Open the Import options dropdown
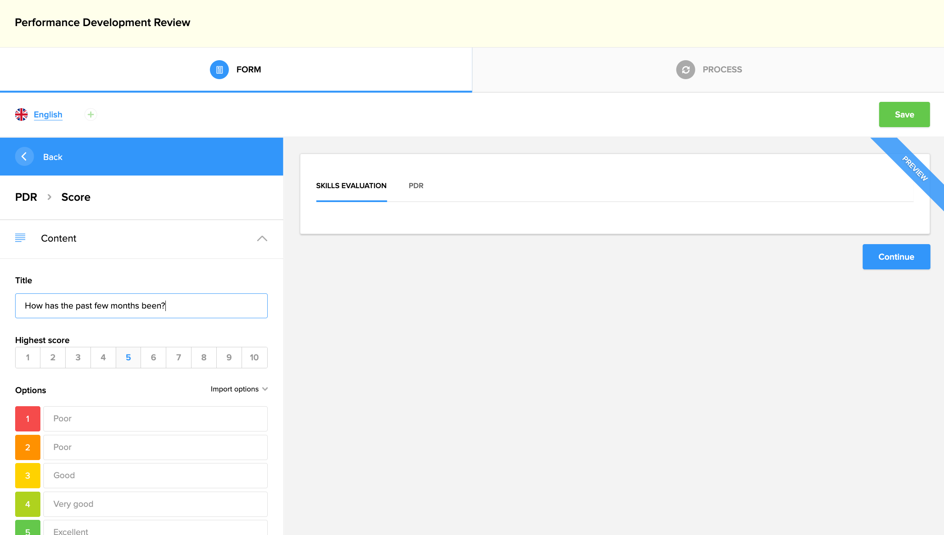Image resolution: width=944 pixels, height=535 pixels. point(239,389)
